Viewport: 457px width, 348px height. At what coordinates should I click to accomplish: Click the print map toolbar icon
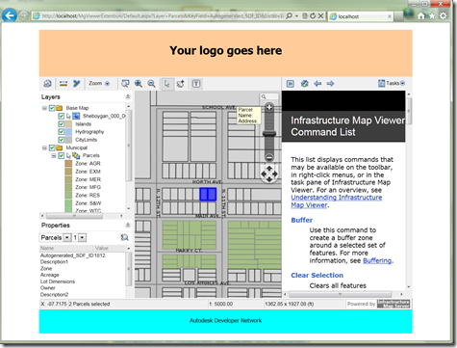pos(47,84)
